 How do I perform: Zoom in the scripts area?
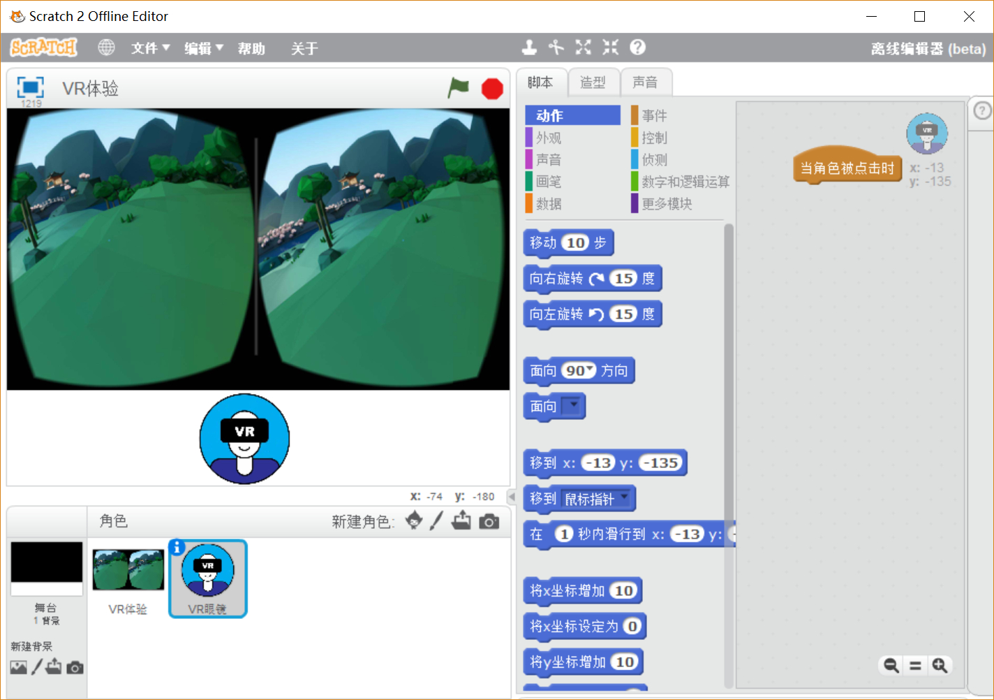[940, 665]
